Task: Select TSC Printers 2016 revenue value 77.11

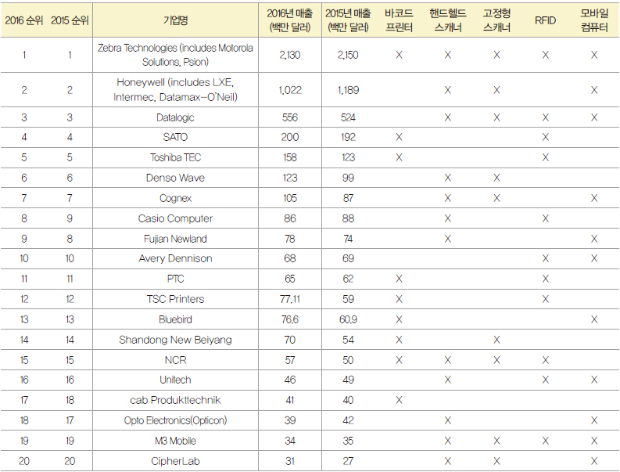Action: point(289,299)
